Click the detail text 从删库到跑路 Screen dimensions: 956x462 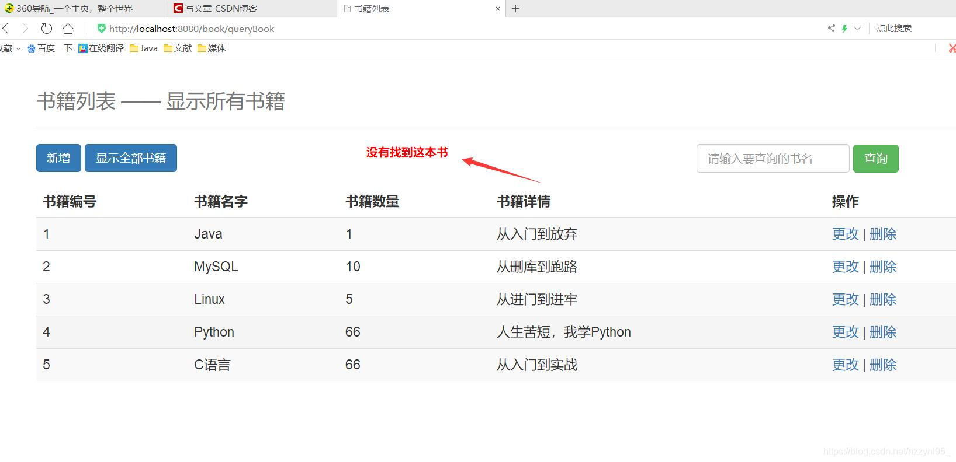(537, 267)
